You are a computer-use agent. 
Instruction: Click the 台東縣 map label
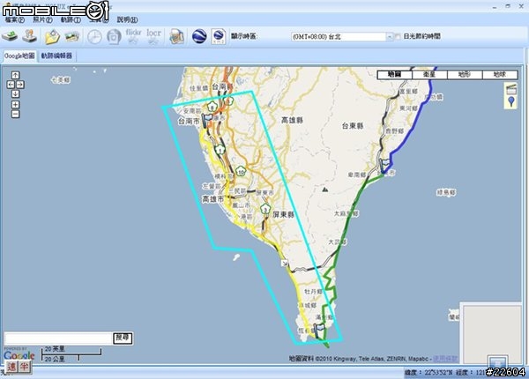point(353,126)
